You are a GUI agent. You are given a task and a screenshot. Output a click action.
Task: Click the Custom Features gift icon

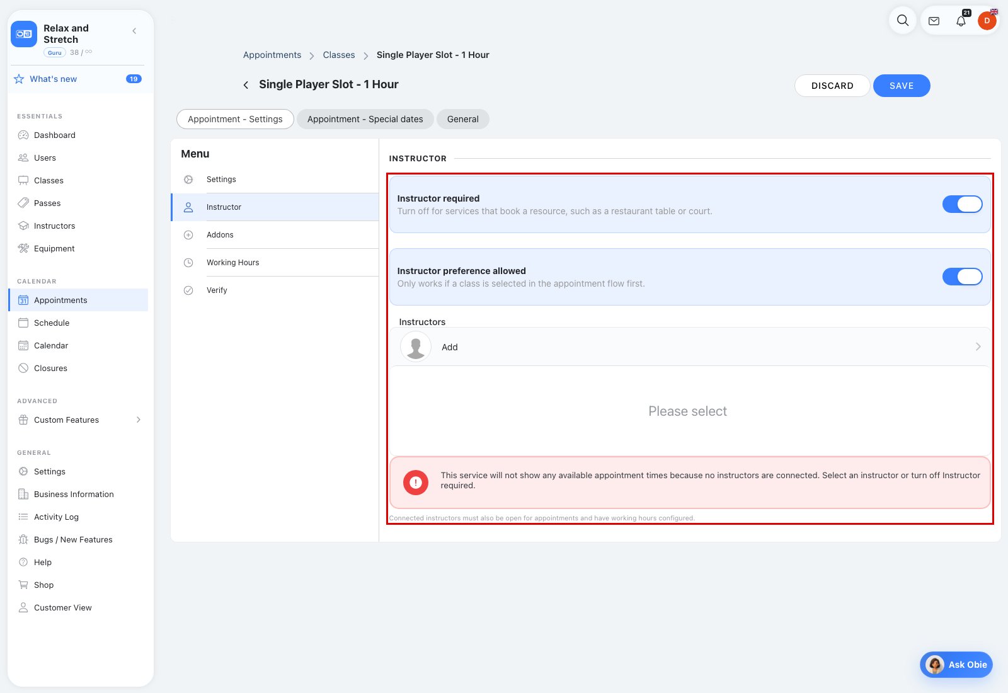[x=23, y=420]
